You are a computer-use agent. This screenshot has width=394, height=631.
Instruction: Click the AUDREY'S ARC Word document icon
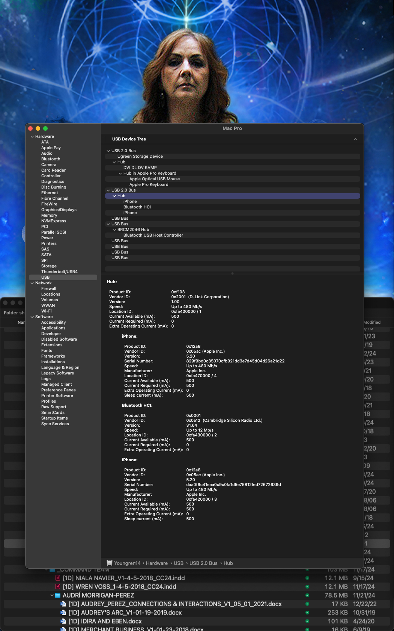click(63, 613)
